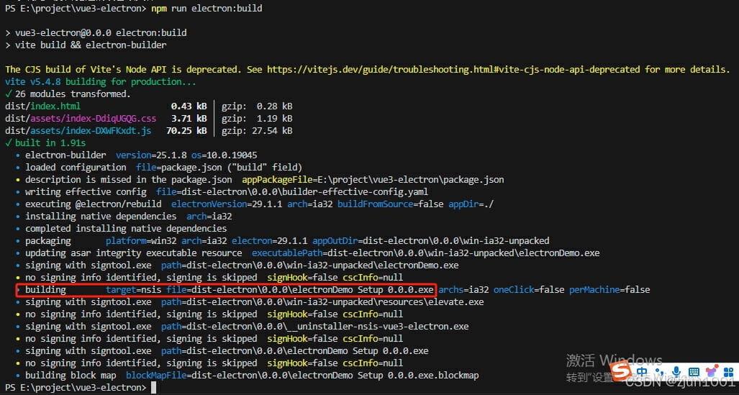Click the final 'PS E:\project\vue3-electron>' prompt

click(x=76, y=388)
